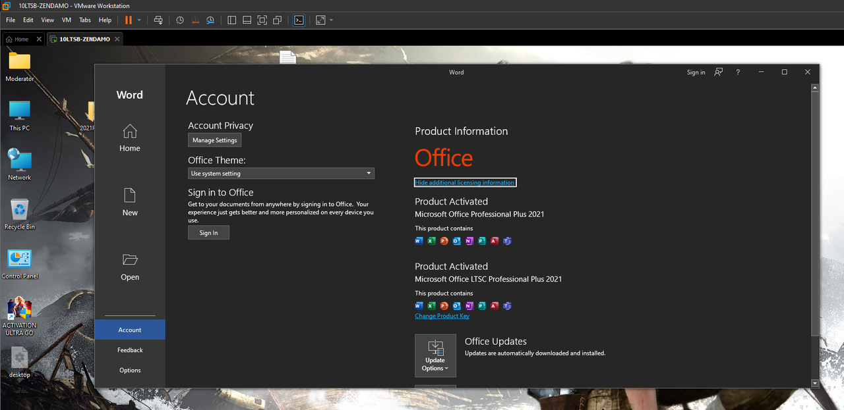Click Excel icon under Office Professional Plus 2021
Viewport: 844px width, 410px height.
tap(431, 241)
